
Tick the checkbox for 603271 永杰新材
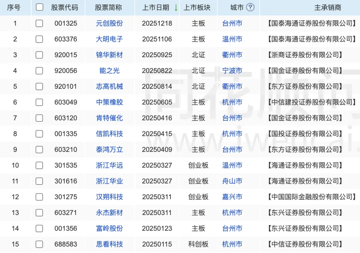39,213
